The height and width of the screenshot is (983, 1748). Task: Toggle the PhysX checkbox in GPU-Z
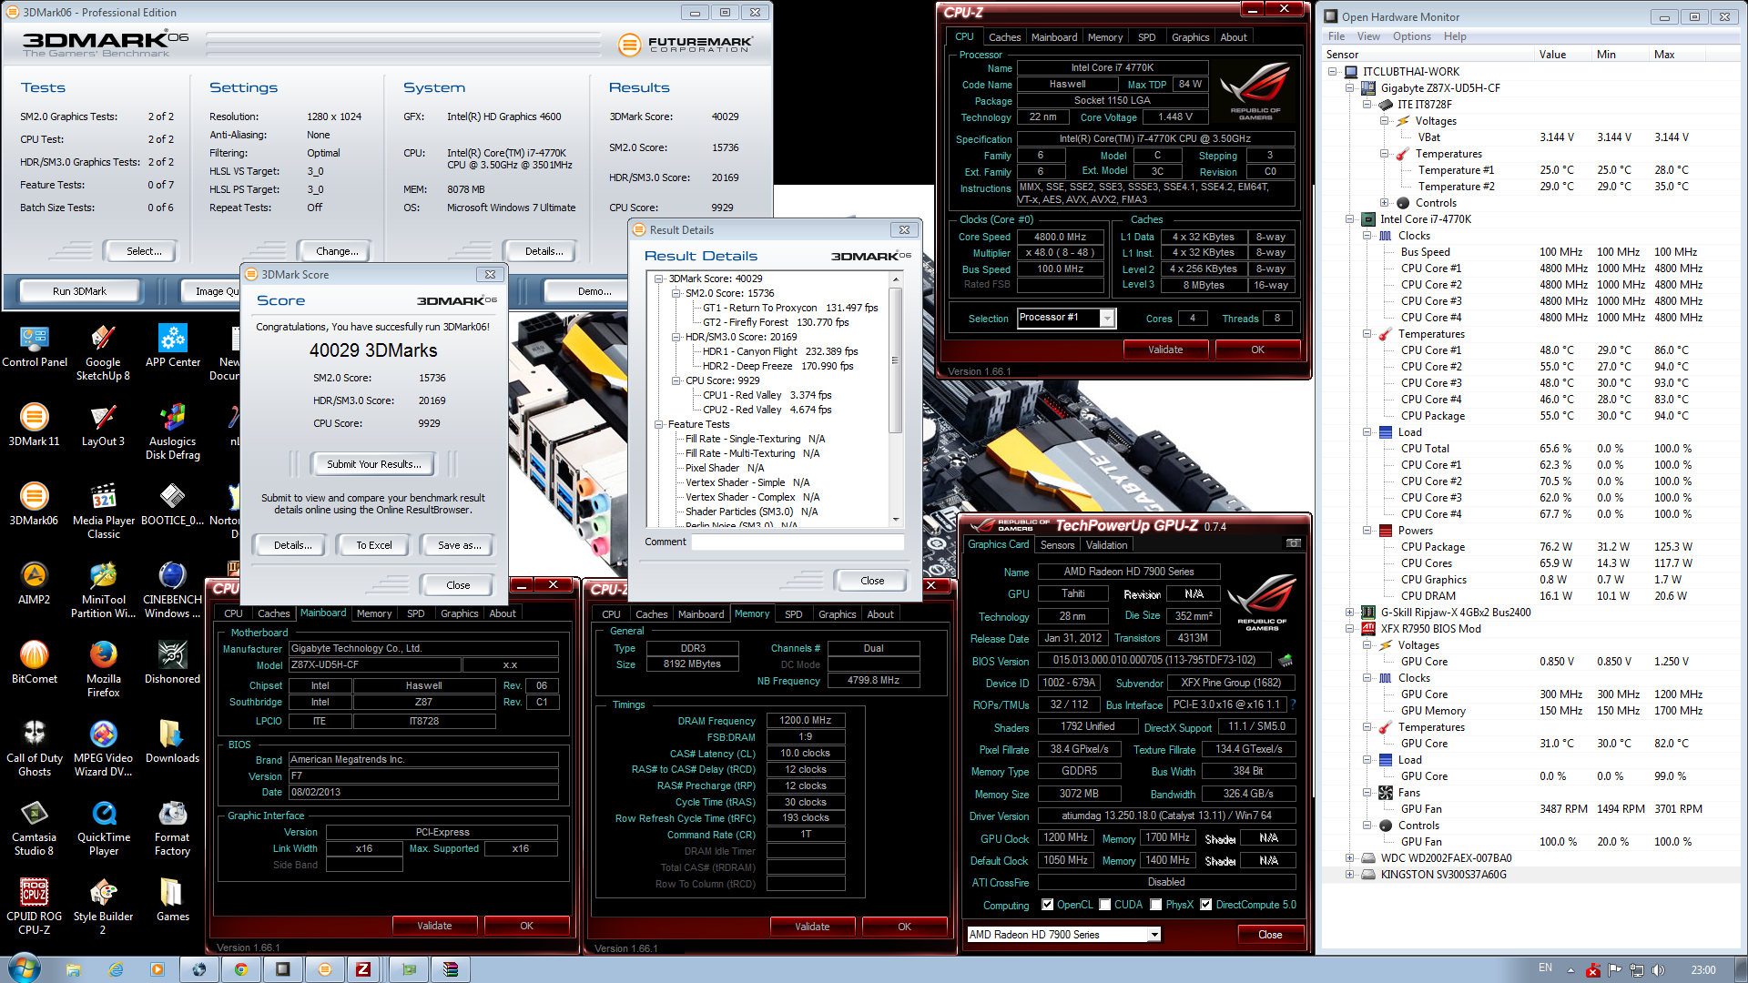(x=1156, y=905)
